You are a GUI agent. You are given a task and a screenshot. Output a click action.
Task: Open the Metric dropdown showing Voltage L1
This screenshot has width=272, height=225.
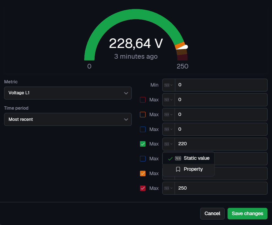(68, 93)
